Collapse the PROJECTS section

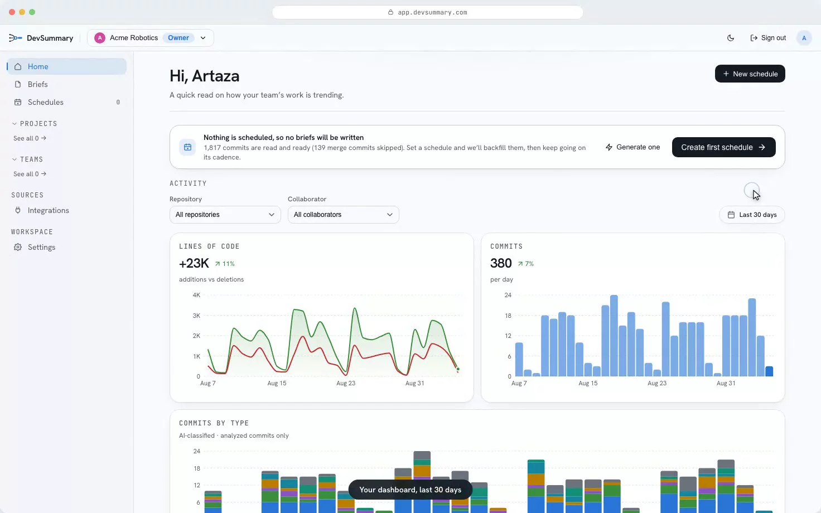tap(35, 124)
